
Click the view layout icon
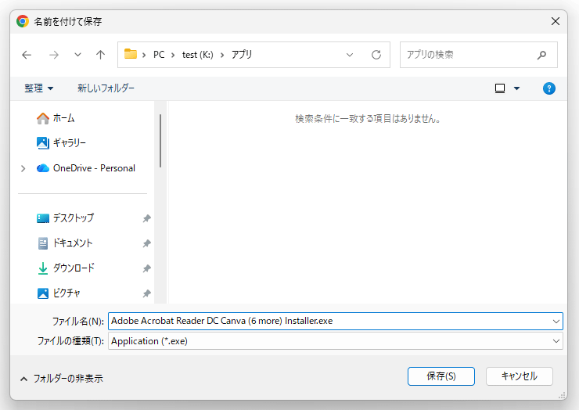(500, 88)
